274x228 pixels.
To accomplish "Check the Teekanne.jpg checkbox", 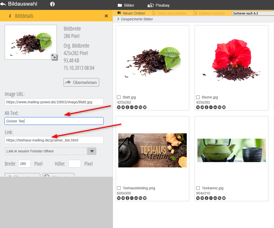I will coord(198,188).
